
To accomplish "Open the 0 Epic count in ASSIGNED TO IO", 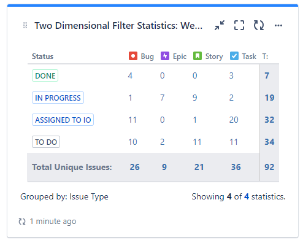I will tap(163, 120).
